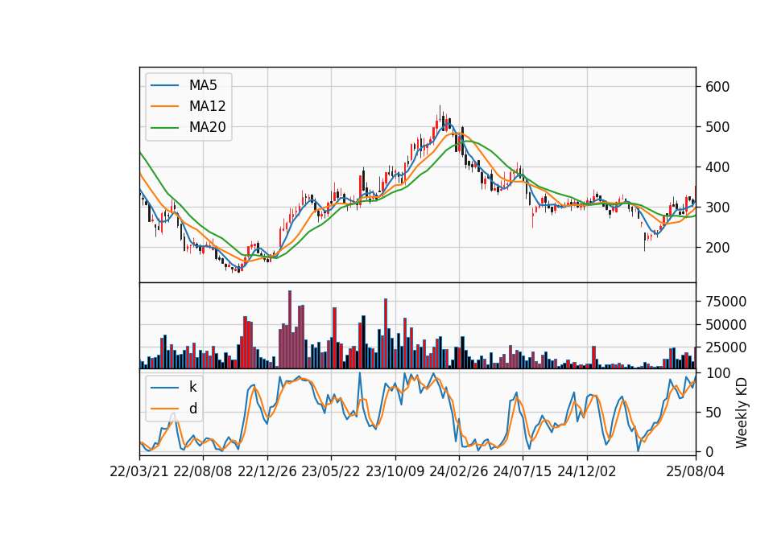Image resolution: width=773 pixels, height=555 pixels.
Task: Click the 25000 volume axis tick
Action: coord(725,347)
